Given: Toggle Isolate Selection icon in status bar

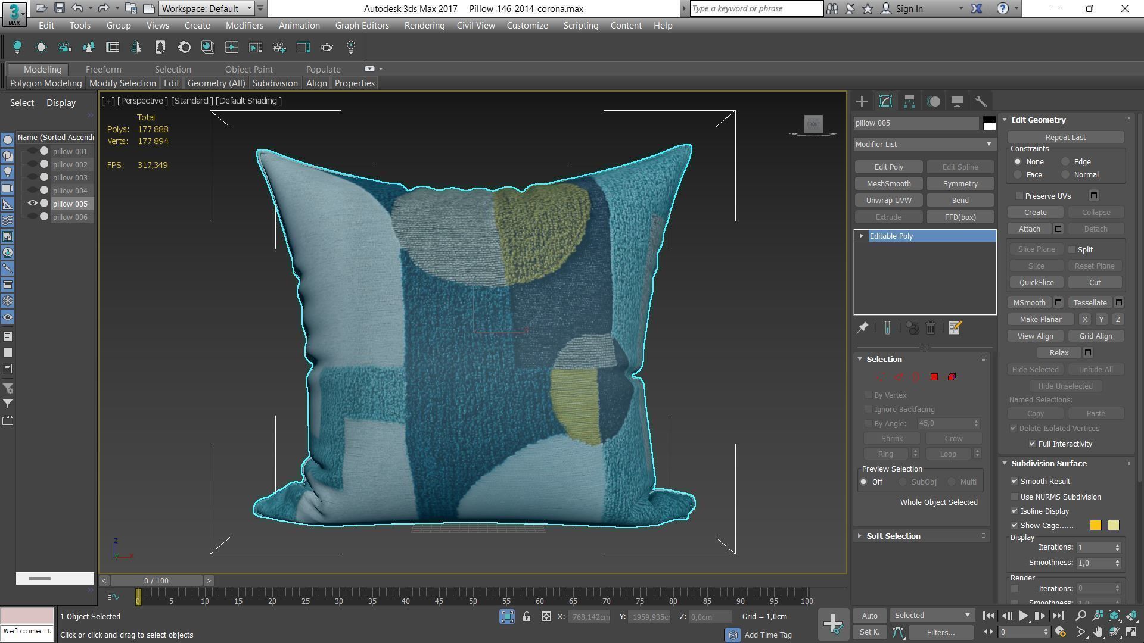Looking at the screenshot, I should pos(507,617).
